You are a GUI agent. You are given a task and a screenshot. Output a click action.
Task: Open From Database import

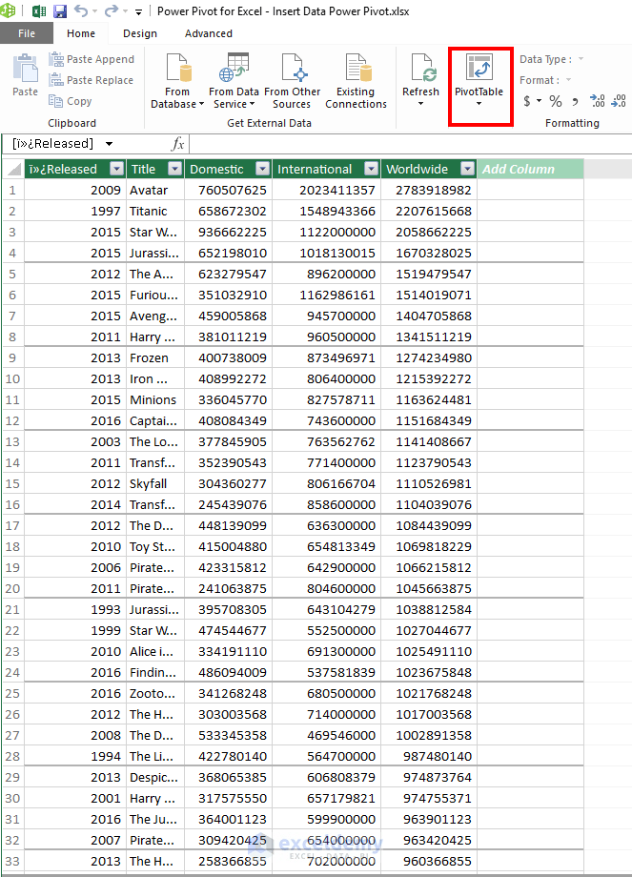pyautogui.click(x=177, y=81)
